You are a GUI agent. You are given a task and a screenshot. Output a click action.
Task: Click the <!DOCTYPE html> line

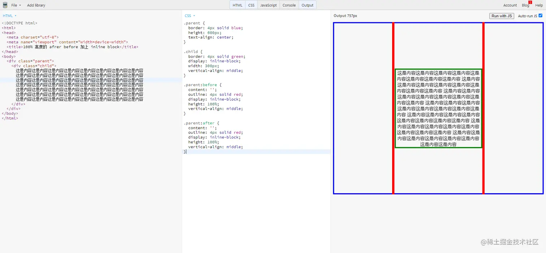coord(19,23)
